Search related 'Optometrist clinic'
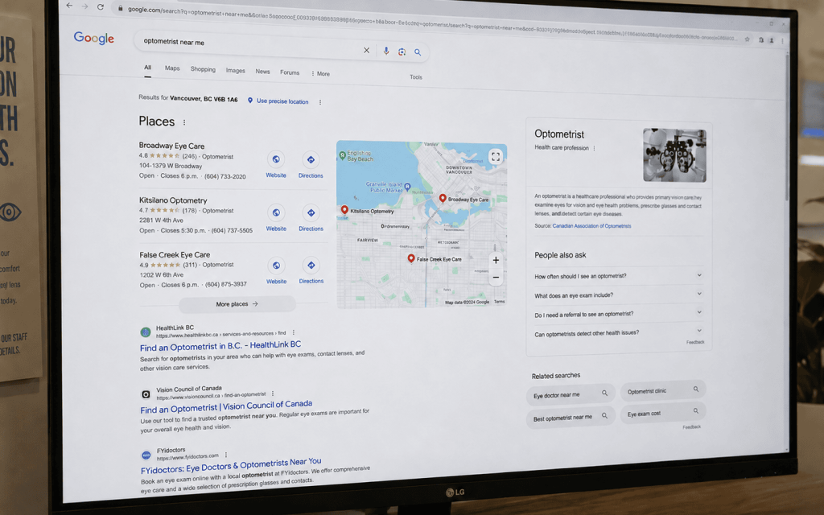Viewport: 824px width, 515px height. pos(663,390)
